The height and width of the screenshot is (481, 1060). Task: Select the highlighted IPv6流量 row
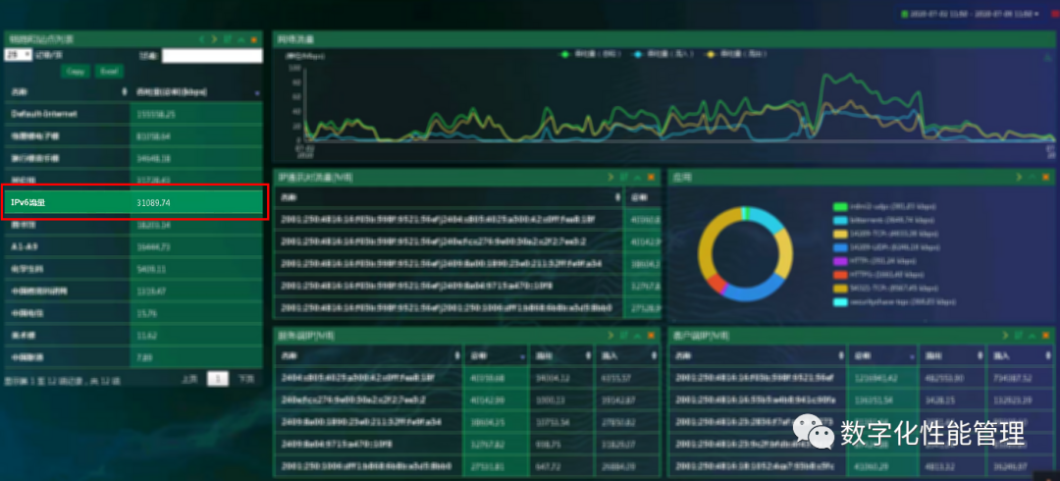pos(133,202)
